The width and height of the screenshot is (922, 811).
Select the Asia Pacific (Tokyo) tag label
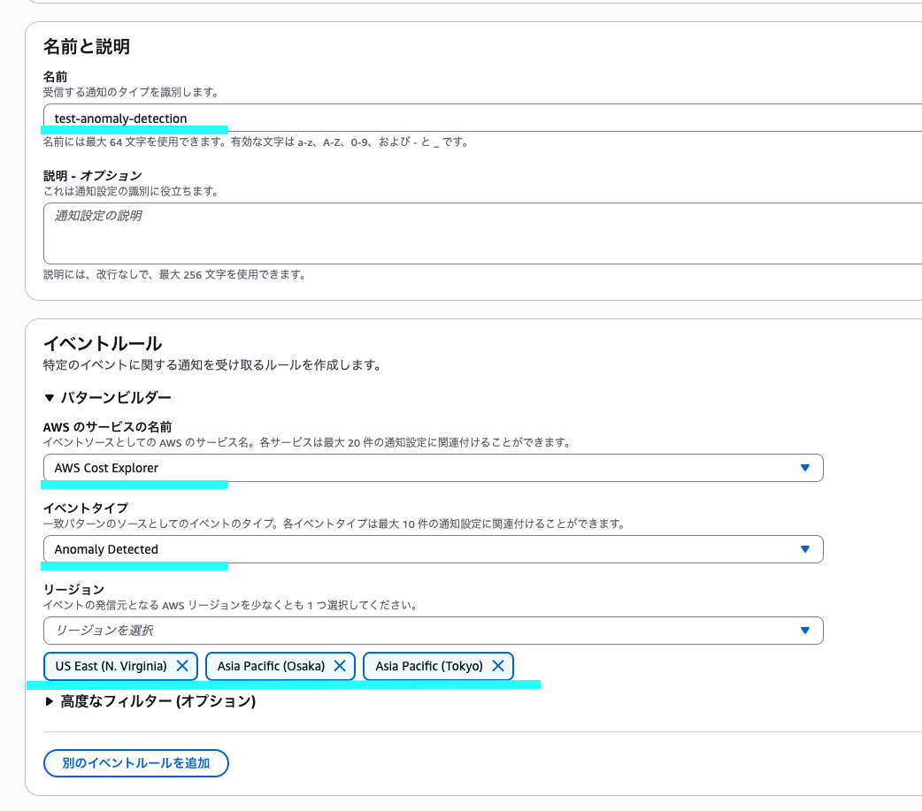(429, 666)
